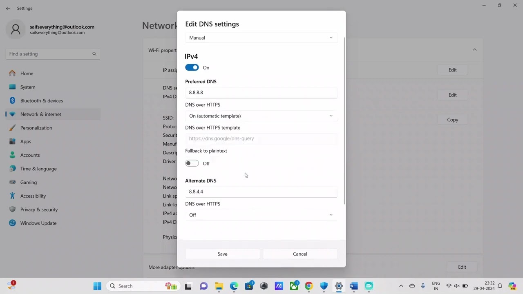Open notification bell in taskbar
The width and height of the screenshot is (523, 294).
[x=500, y=286]
